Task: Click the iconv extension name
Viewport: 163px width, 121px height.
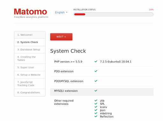Action: [x=103, y=107]
